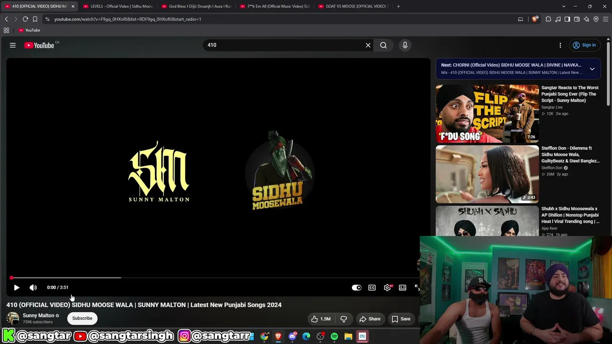Share the 410 video
612x344 pixels.
coord(370,319)
